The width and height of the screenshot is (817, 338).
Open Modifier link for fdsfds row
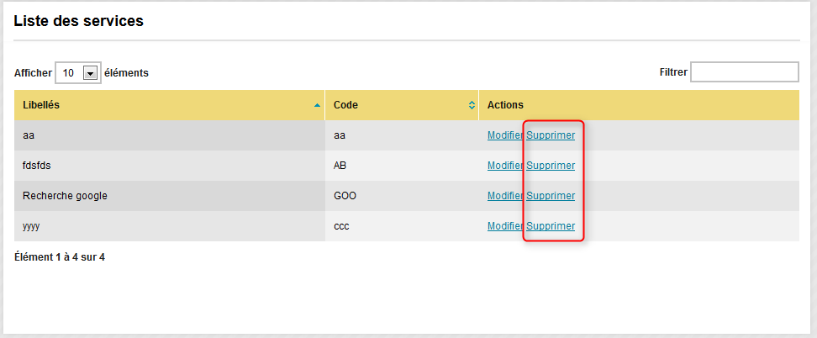pos(505,166)
